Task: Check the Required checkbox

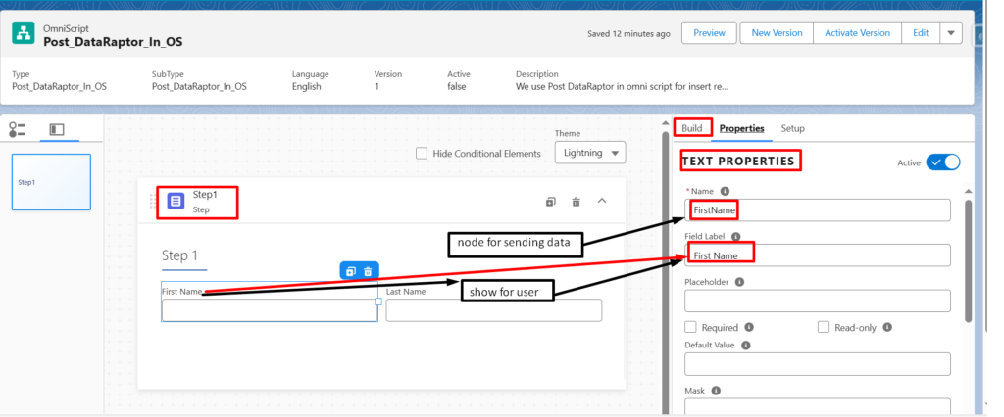Action: coord(690,327)
